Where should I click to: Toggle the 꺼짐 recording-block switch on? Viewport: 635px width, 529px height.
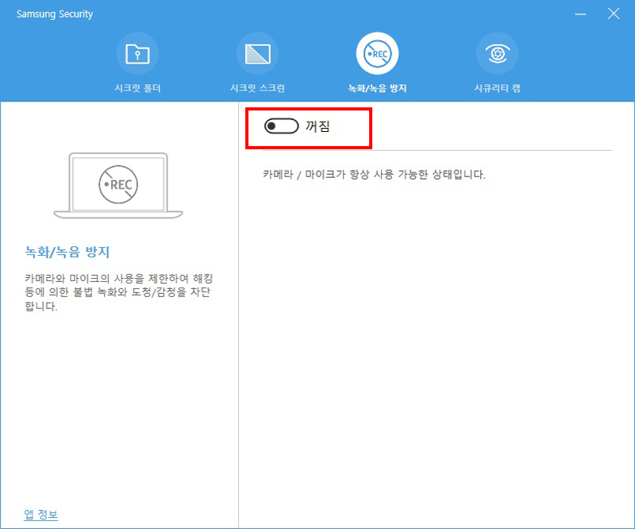click(282, 126)
